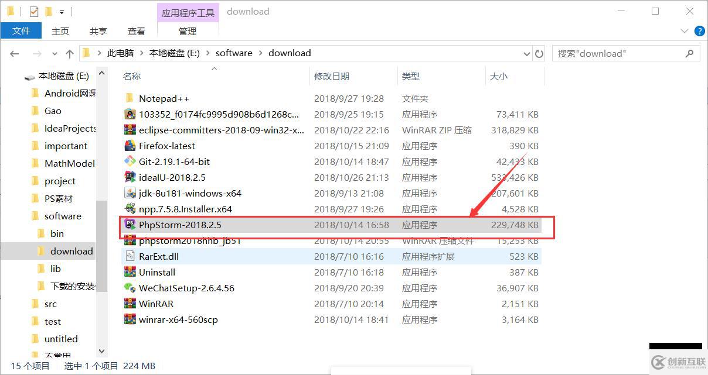Select the 应用程序工具 contextual tab header
Viewport: 708px width, 375px height.
(188, 12)
